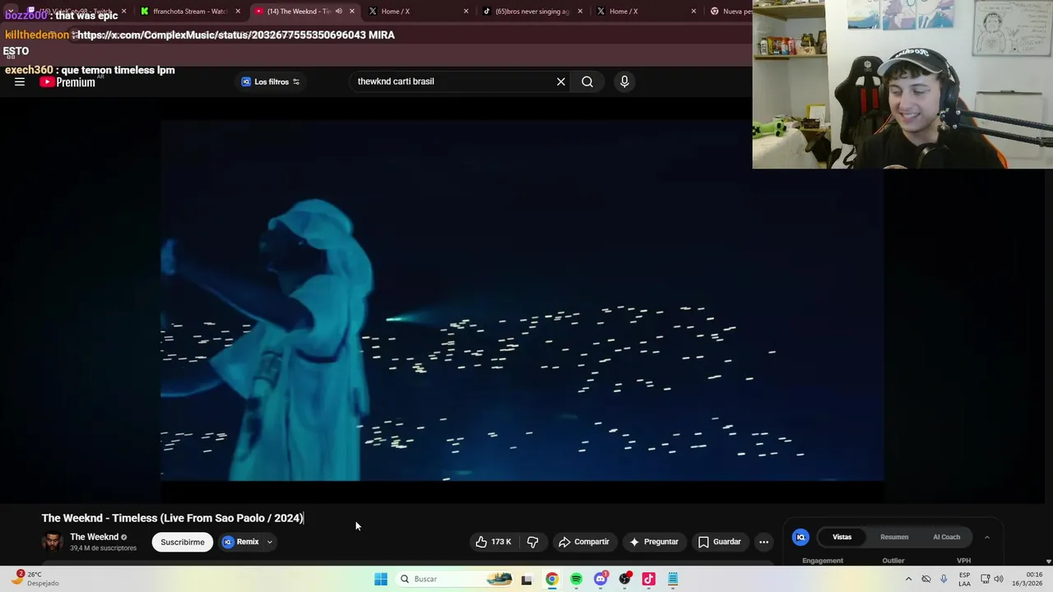The image size is (1053, 592).
Task: Save video with the Guardar button
Action: [720, 542]
